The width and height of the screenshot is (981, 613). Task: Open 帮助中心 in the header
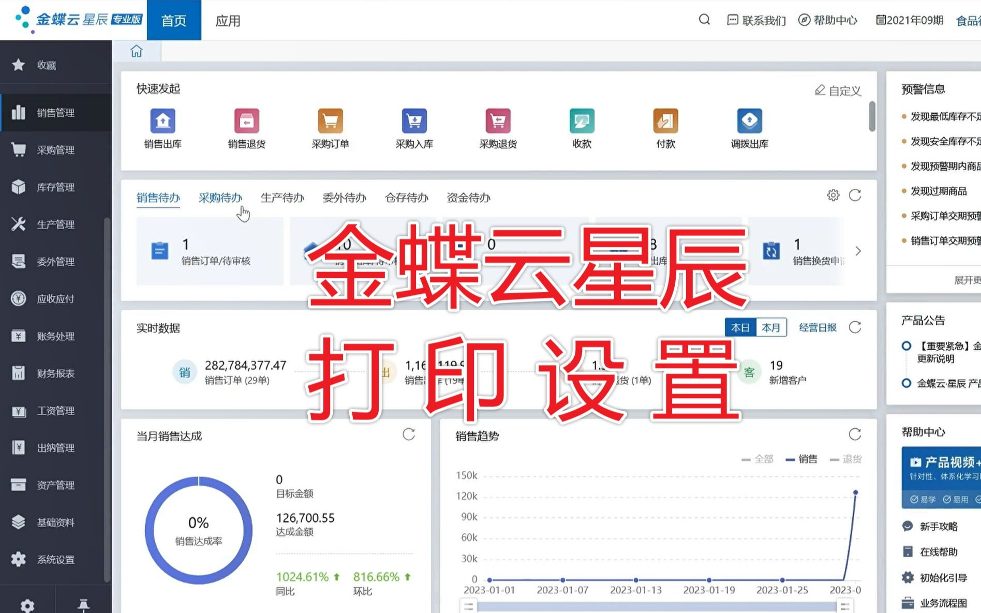(x=828, y=20)
